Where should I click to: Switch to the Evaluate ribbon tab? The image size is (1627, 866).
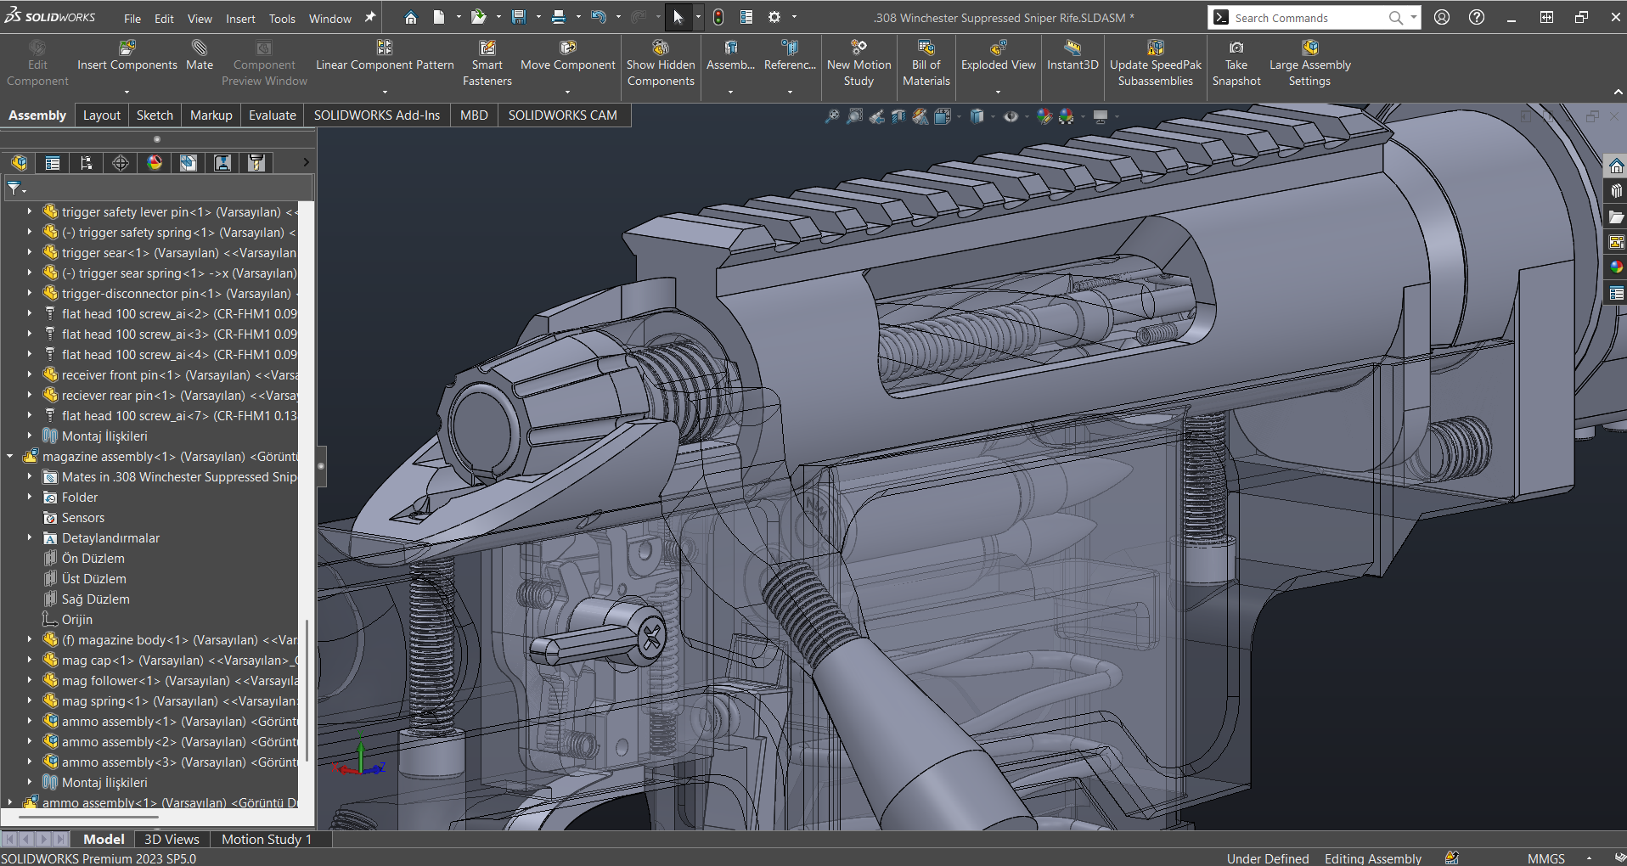tap(272, 115)
